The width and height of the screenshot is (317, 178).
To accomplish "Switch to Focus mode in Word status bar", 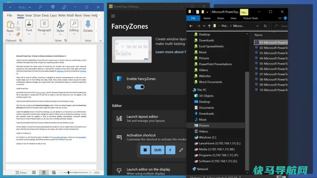I will [21, 173].
